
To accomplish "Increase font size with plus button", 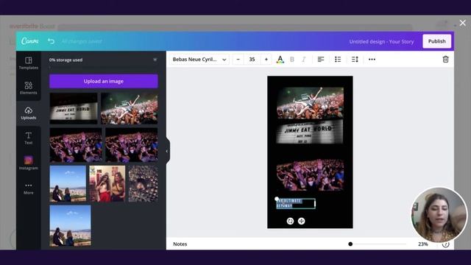I will (x=266, y=60).
